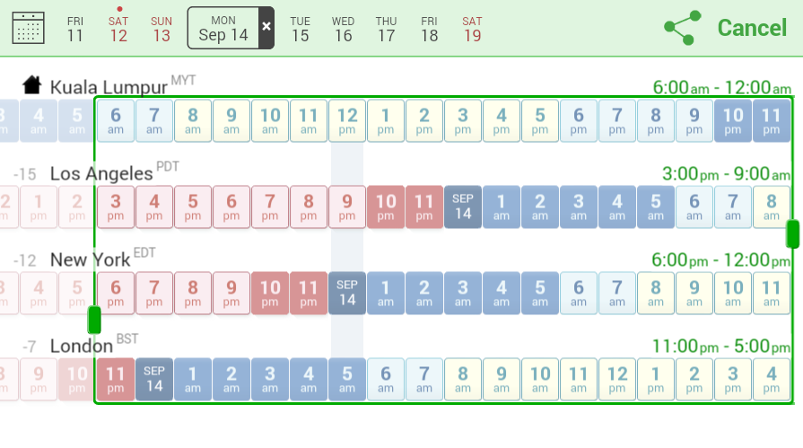This screenshot has width=803, height=448.
Task: Click the London city label
Action: 81,346
